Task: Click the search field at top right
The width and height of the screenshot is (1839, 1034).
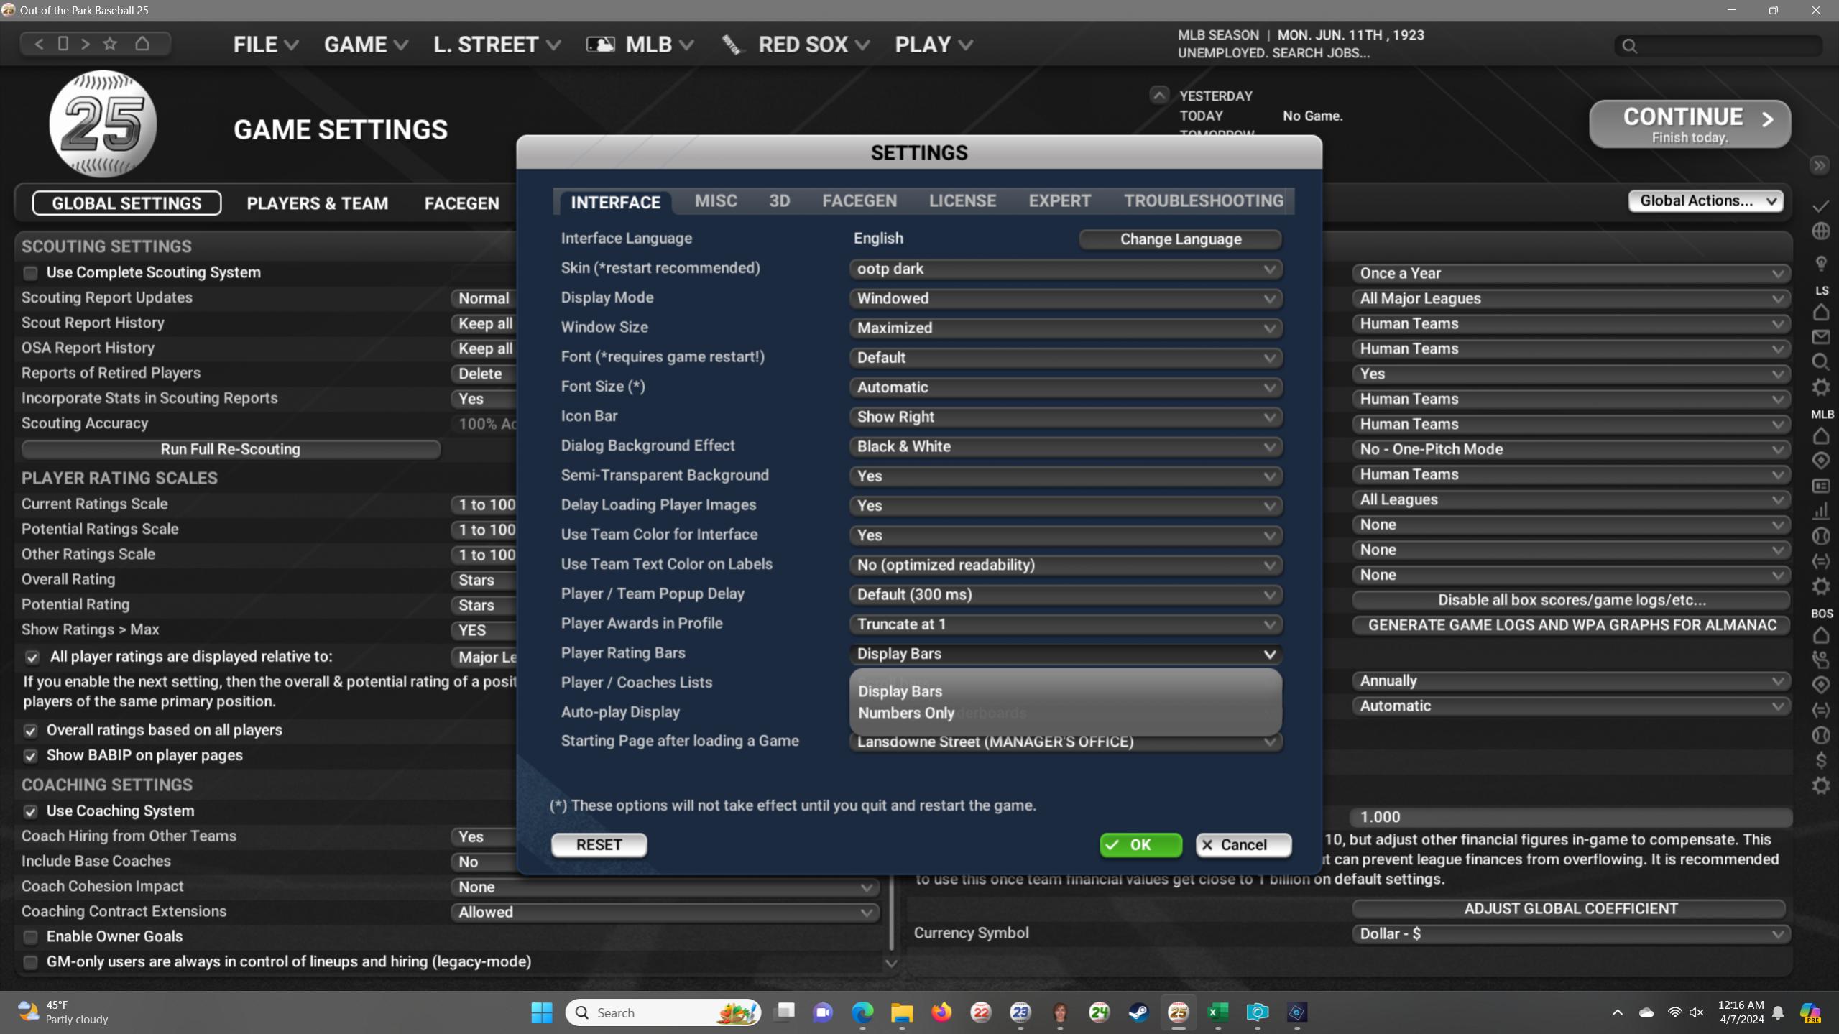Action: (1725, 46)
